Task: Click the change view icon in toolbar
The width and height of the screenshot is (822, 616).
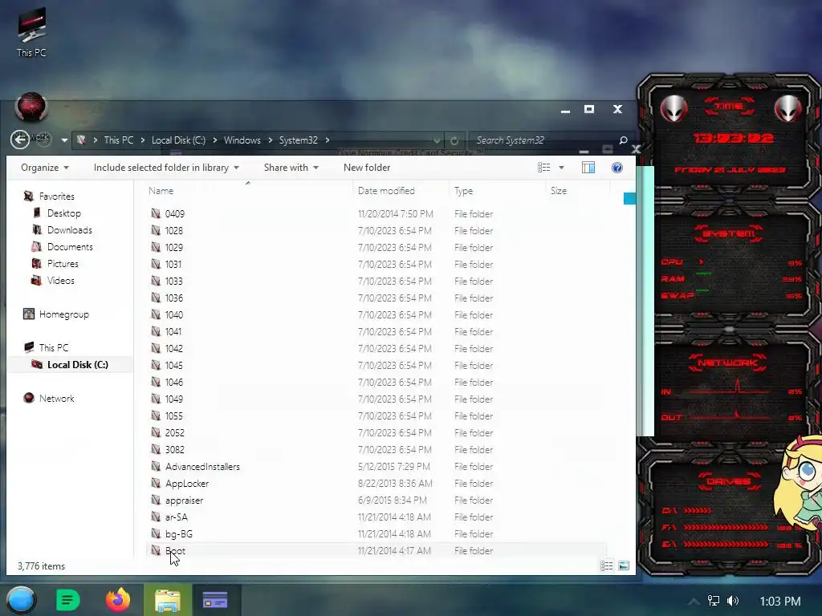Action: 543,168
